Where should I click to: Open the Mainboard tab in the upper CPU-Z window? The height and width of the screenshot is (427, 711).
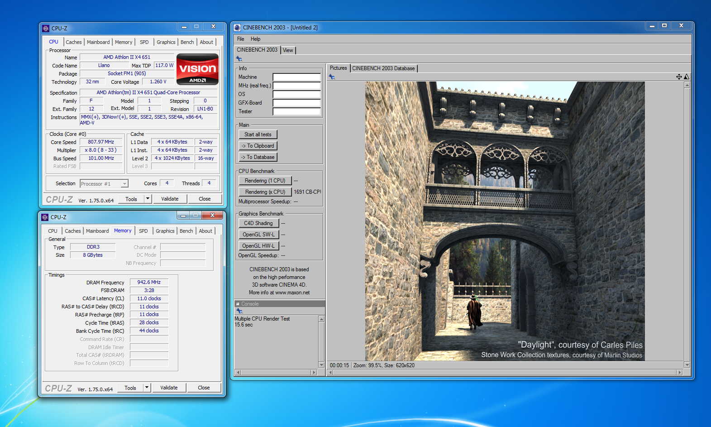98,42
